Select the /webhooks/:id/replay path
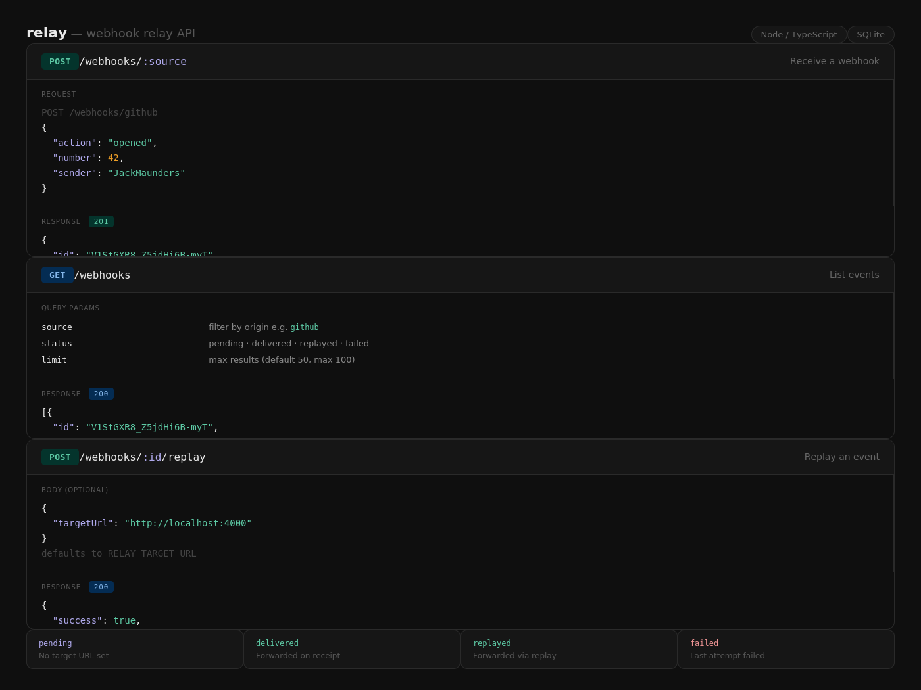 pyautogui.click(x=142, y=457)
